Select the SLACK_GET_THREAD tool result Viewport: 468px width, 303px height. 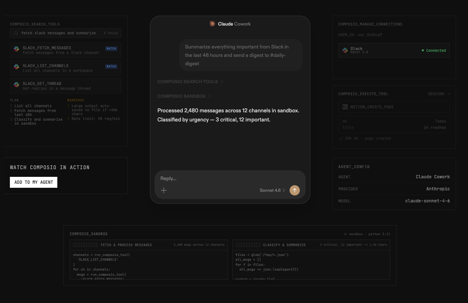66,86
